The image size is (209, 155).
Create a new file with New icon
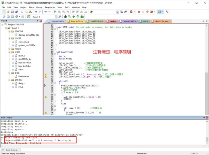[x=4, y=12]
